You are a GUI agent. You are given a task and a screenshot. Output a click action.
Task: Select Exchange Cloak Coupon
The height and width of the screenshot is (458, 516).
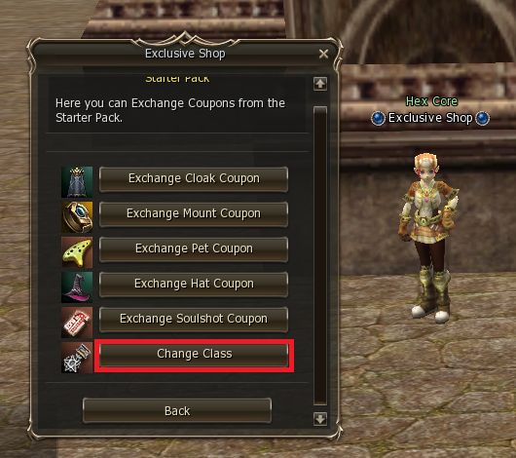pos(194,179)
